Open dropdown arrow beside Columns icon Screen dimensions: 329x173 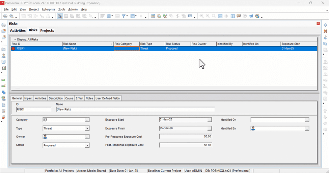(112, 16)
